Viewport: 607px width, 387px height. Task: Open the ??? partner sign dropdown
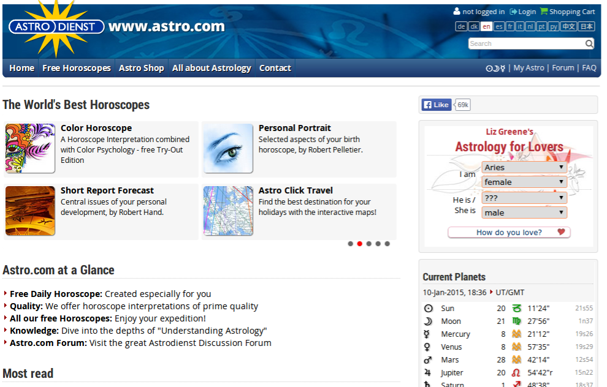click(x=524, y=198)
